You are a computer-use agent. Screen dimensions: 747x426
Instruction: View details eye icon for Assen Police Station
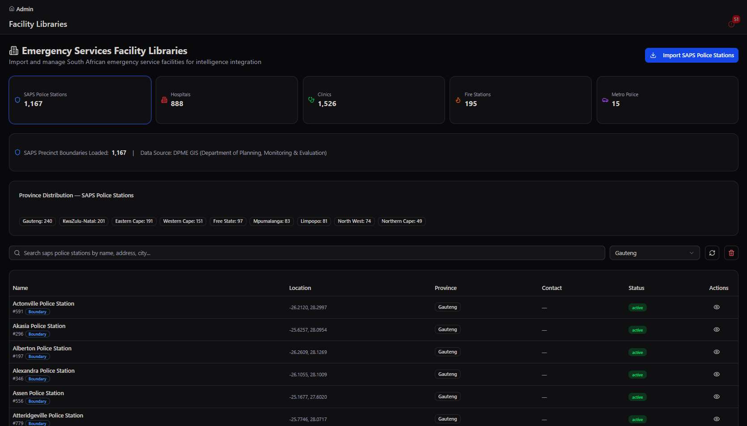pyautogui.click(x=717, y=396)
